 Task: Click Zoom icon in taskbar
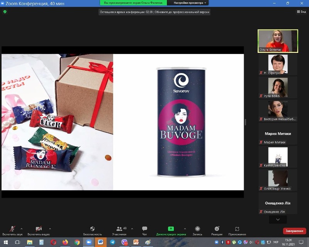point(89,242)
